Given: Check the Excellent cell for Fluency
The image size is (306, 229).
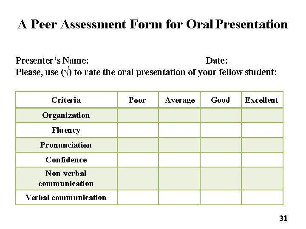Looking at the screenshot, I should click(262, 130).
